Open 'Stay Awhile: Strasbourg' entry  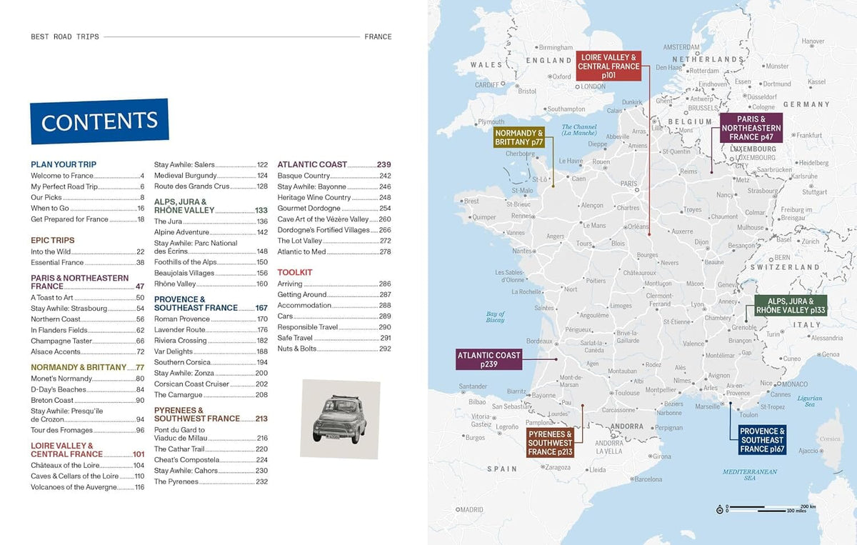88,309
